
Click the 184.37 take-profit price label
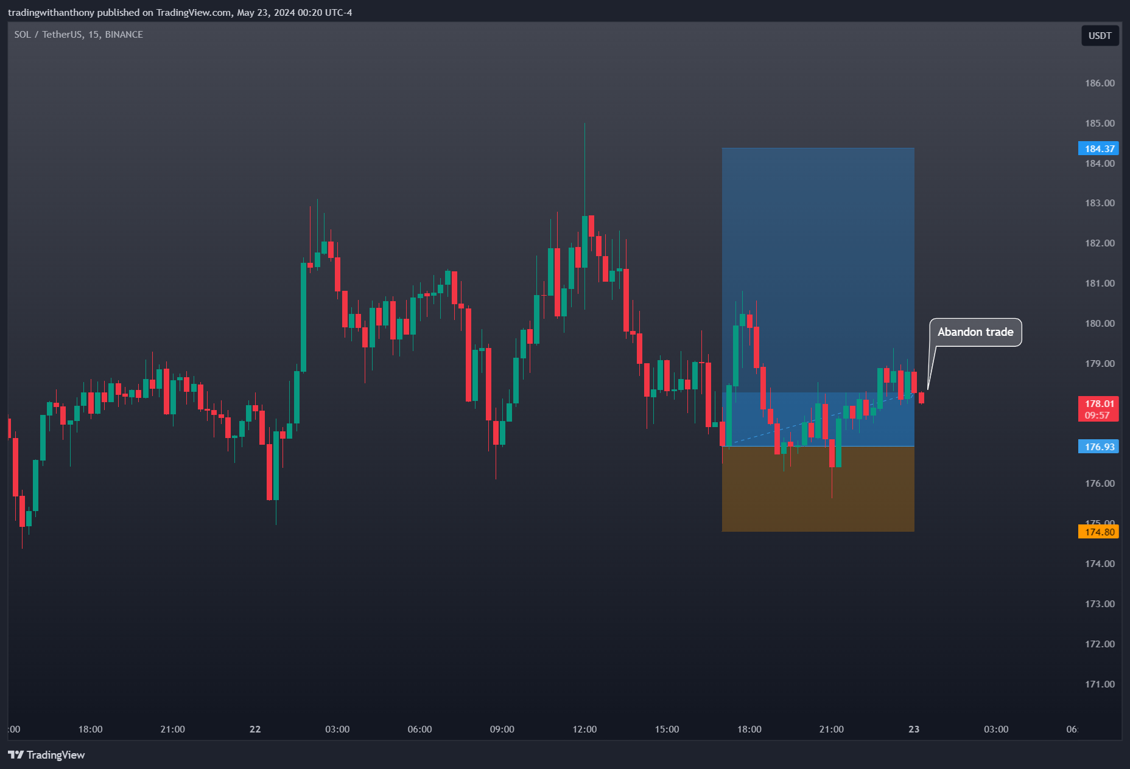pos(1099,148)
